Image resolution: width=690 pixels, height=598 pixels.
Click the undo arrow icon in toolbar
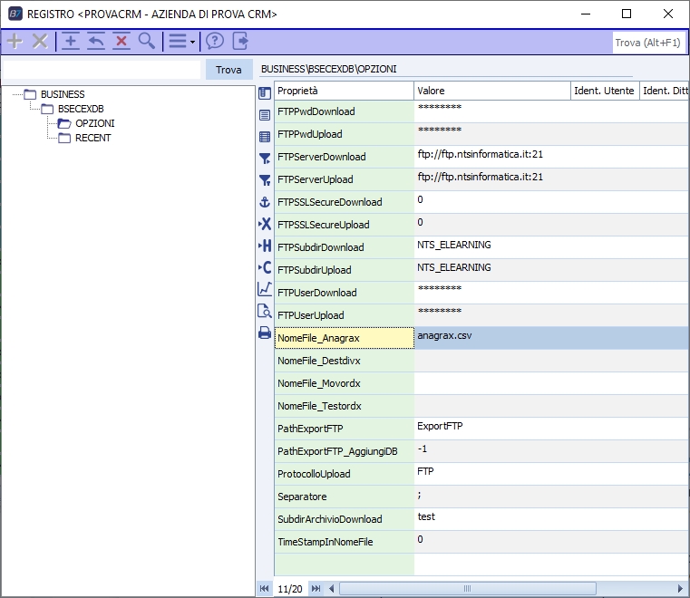95,41
